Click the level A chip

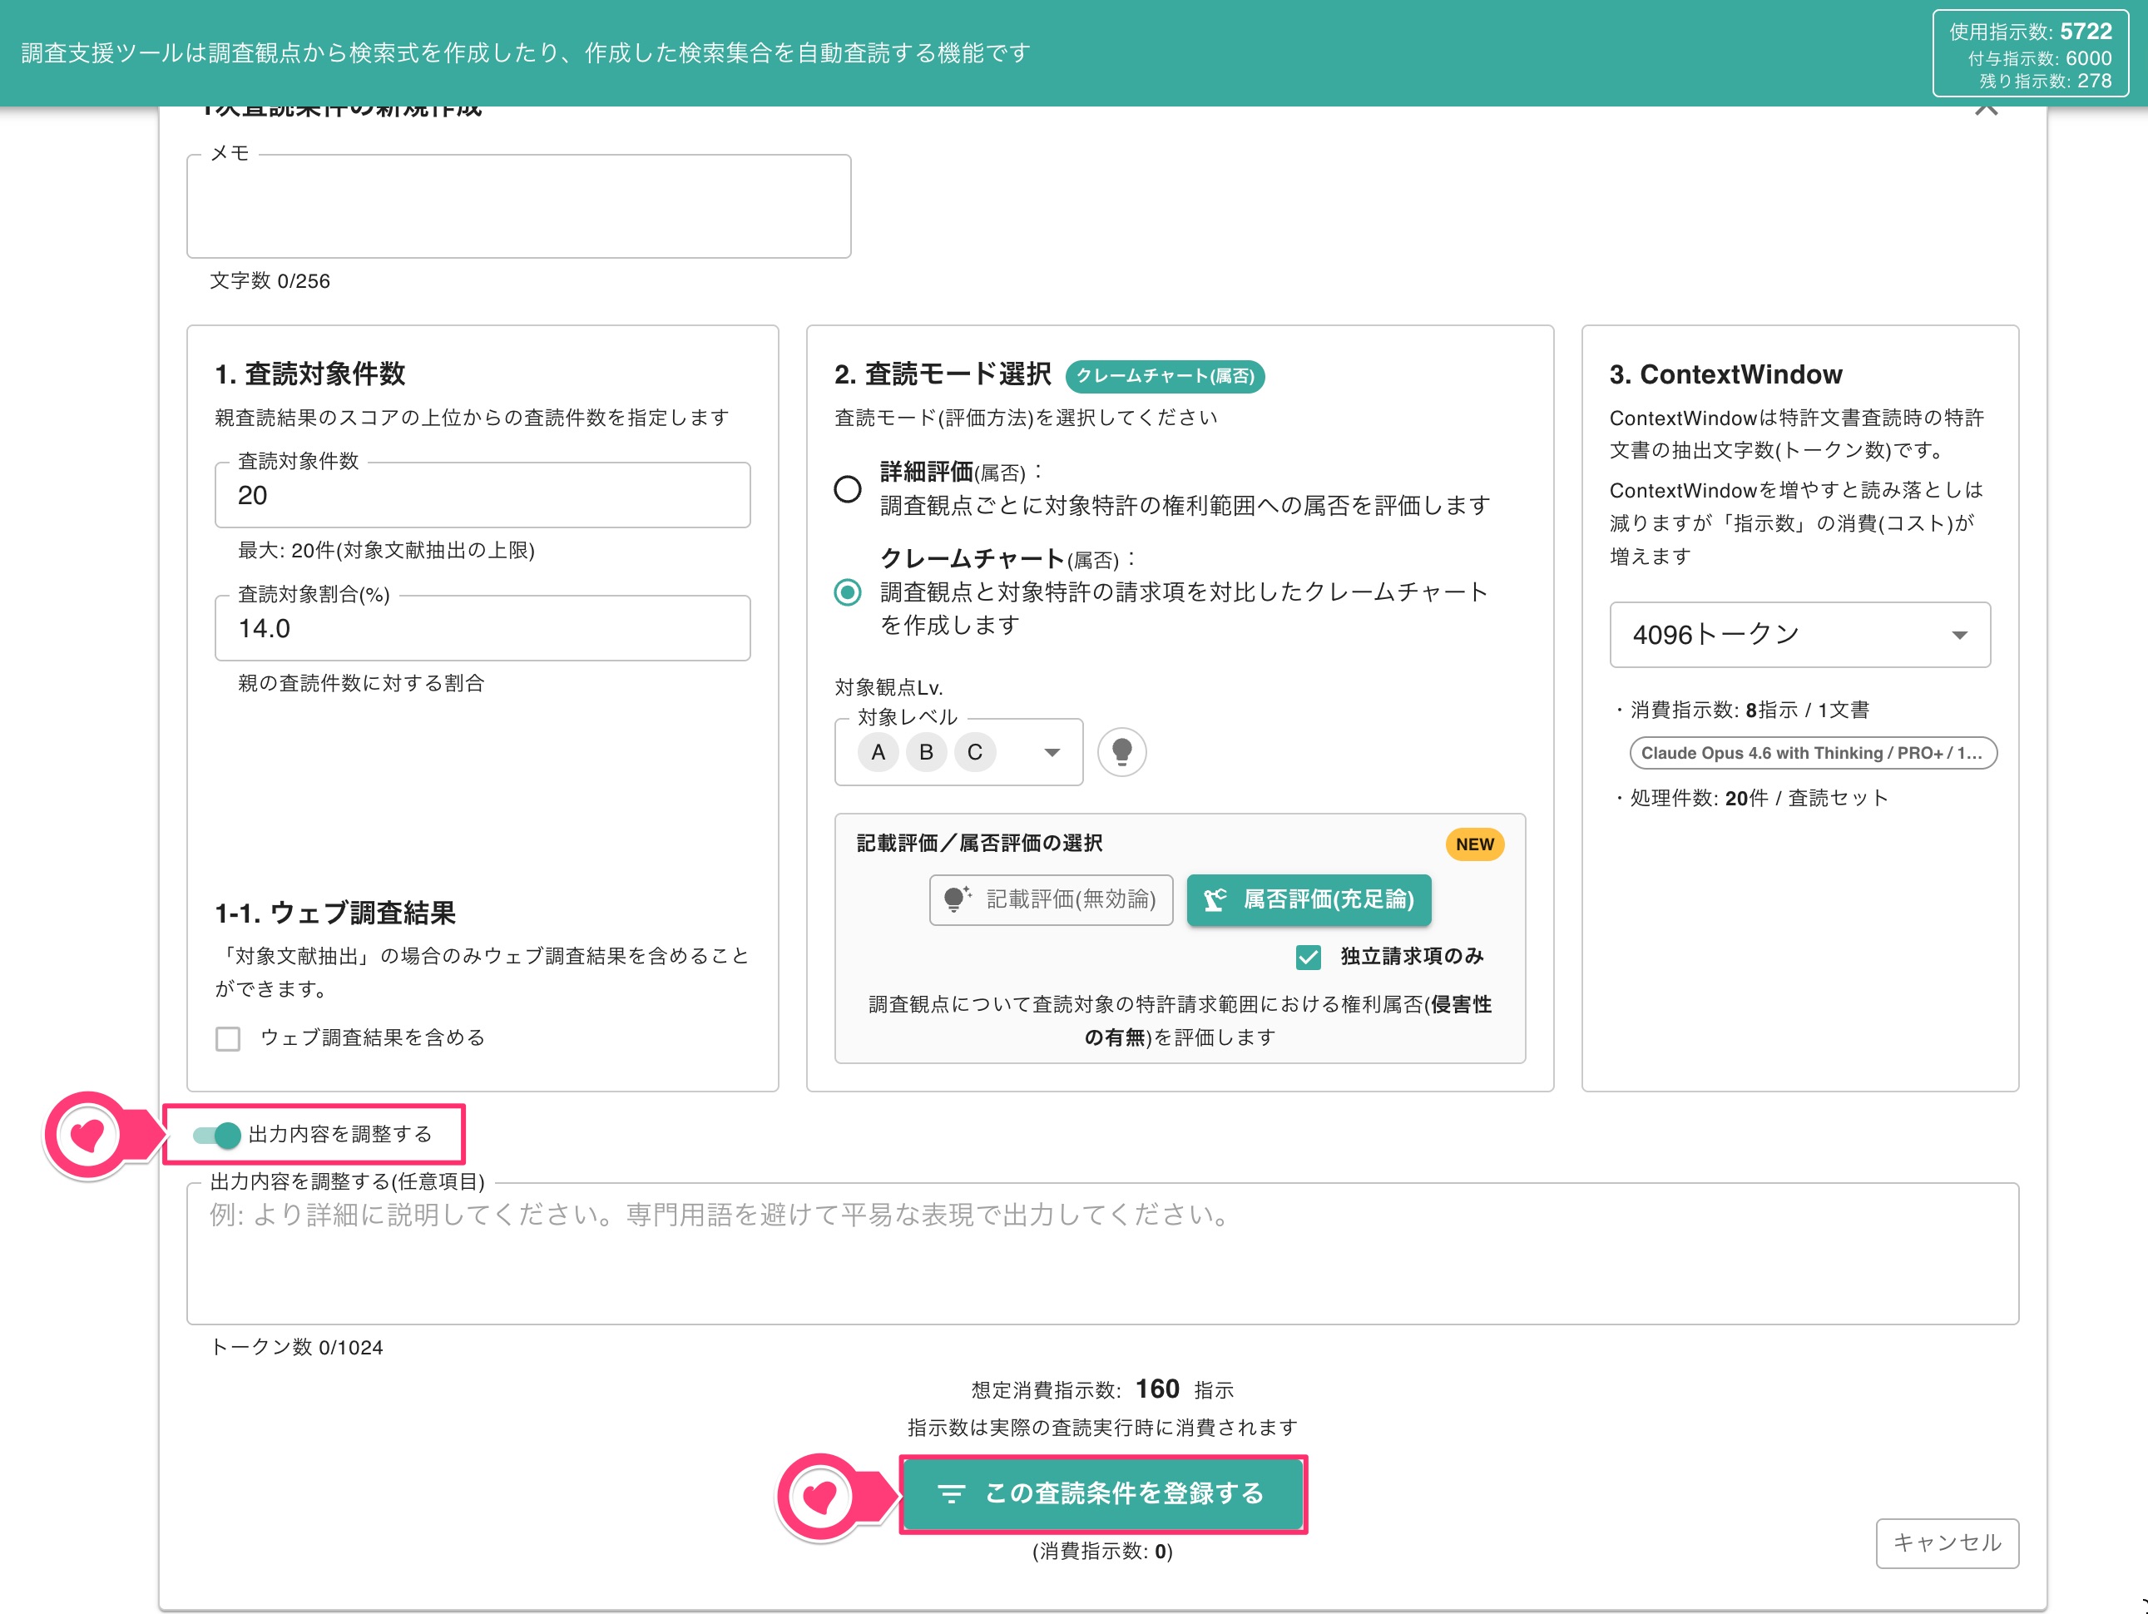(x=878, y=753)
